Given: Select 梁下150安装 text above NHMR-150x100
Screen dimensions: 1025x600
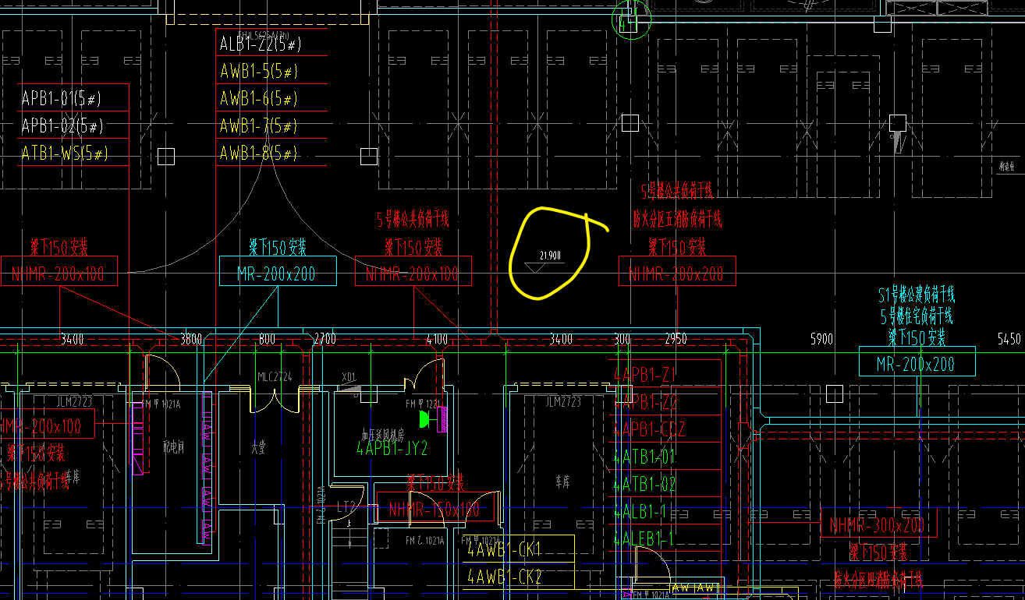Looking at the screenshot, I should click(x=434, y=484).
